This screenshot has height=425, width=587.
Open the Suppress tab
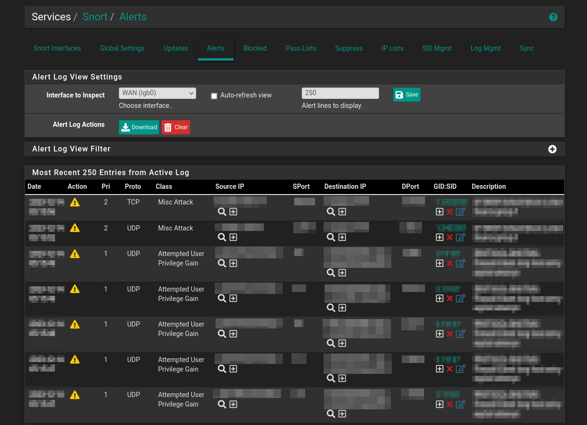349,48
